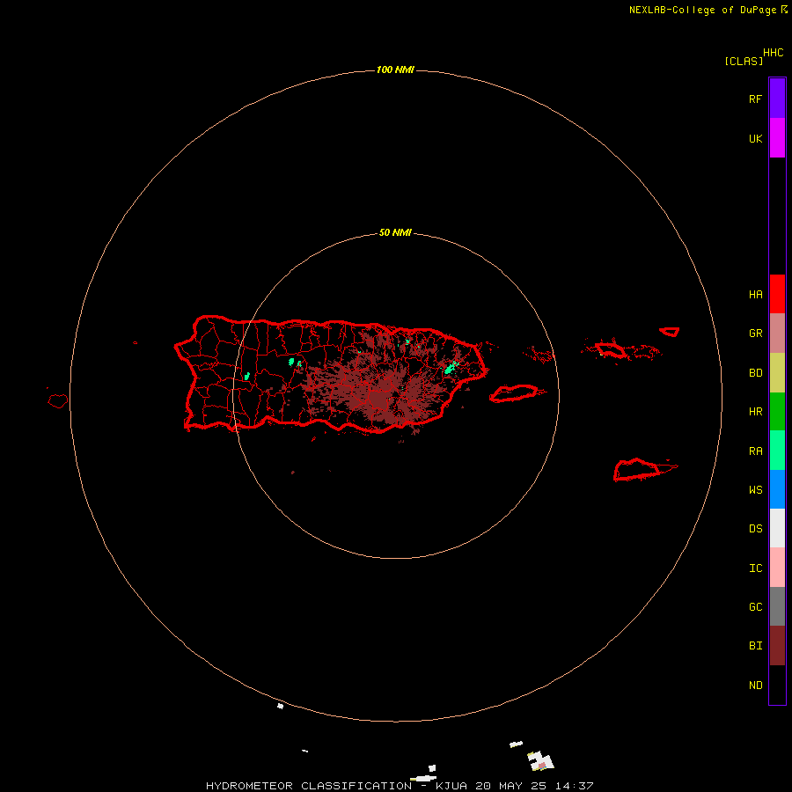The image size is (792, 792).
Task: Click the RA legend label
Action: click(x=755, y=451)
